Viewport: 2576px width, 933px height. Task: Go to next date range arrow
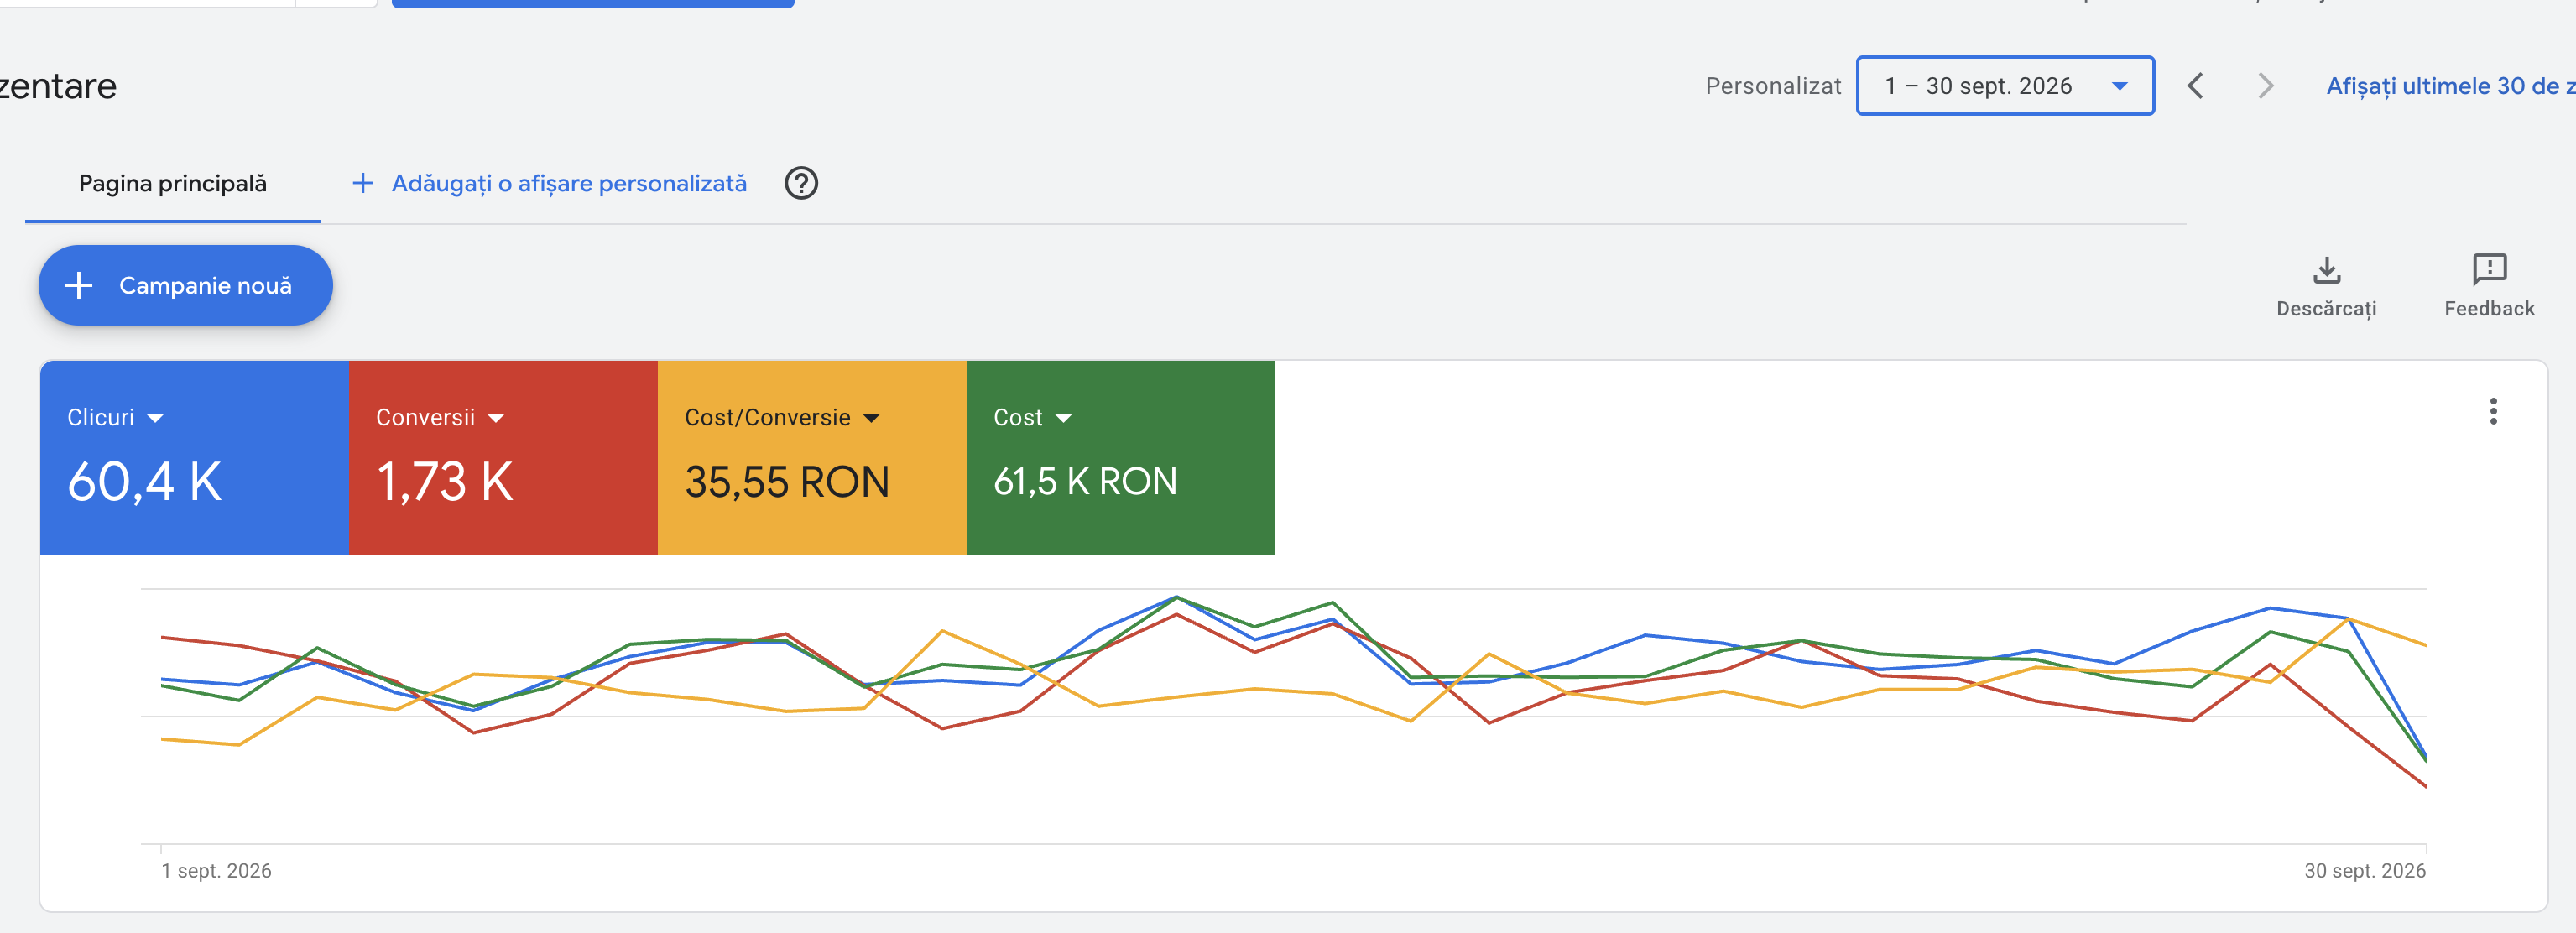point(2265,86)
